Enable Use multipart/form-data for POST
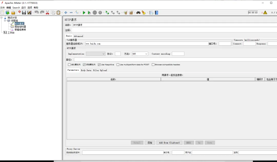The image size is (277, 162). click(x=118, y=64)
